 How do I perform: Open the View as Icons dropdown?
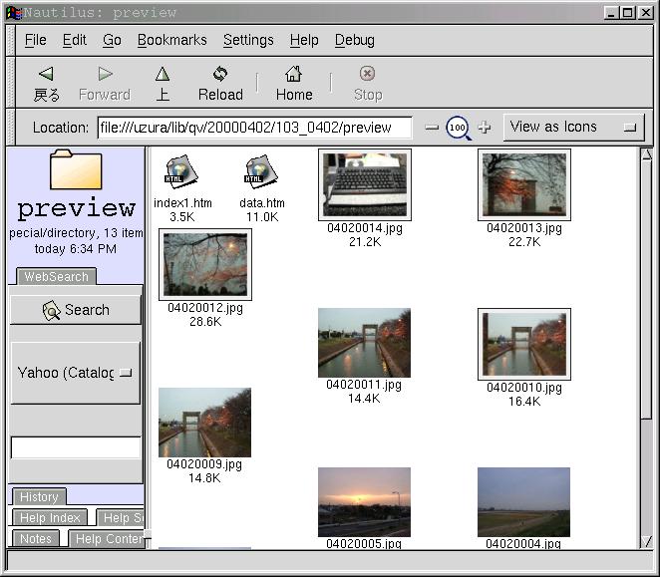pyautogui.click(x=572, y=128)
